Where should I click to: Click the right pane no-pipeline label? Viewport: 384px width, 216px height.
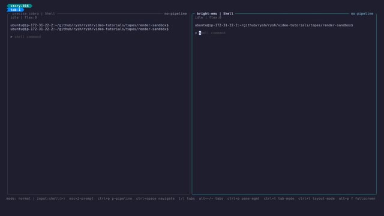(362, 14)
